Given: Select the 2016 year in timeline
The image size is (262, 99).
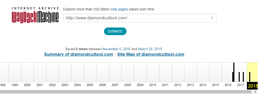Looking at the screenshot, I should pyautogui.click(x=228, y=85).
